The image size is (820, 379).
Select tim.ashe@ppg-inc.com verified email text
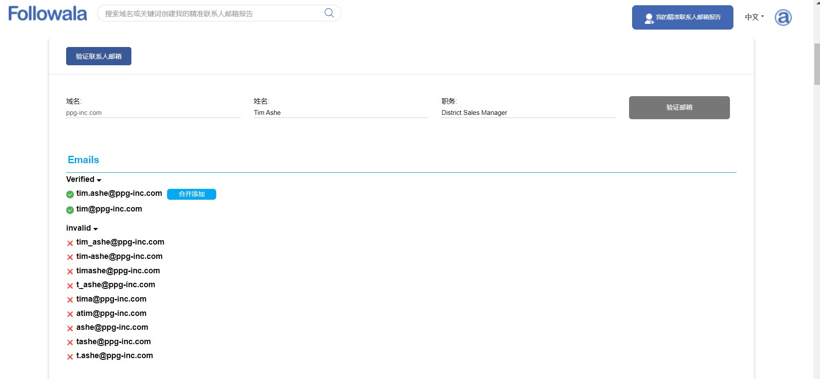119,193
